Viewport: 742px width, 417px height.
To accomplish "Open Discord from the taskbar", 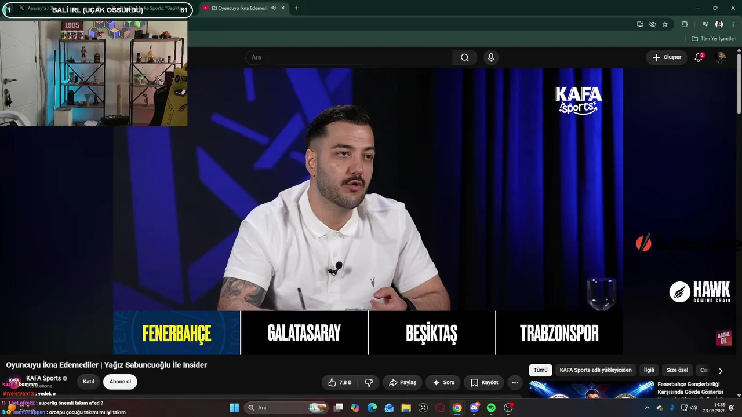I will pos(474,408).
